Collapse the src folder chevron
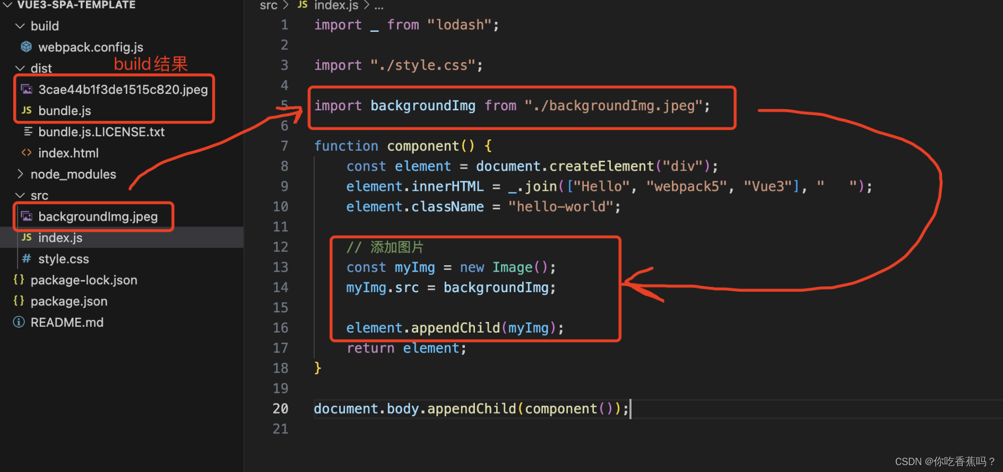The width and height of the screenshot is (1003, 472). click(x=20, y=195)
